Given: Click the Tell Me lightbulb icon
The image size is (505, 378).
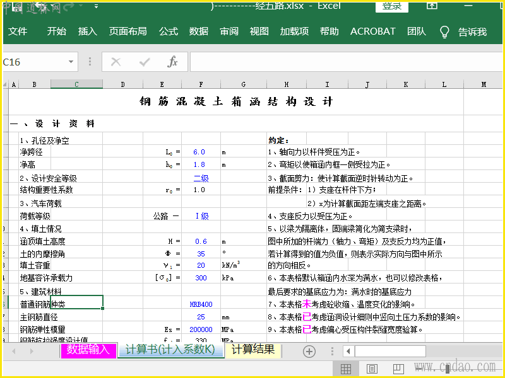Looking at the screenshot, I should click(x=444, y=31).
